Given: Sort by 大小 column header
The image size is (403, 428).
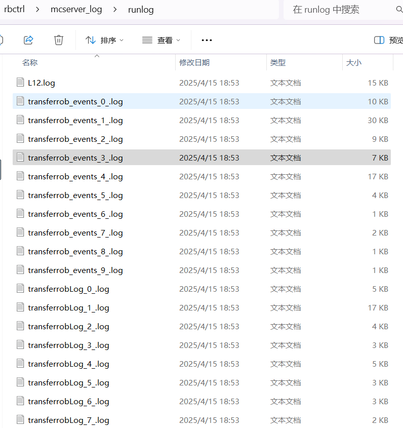Looking at the screenshot, I should [x=353, y=62].
